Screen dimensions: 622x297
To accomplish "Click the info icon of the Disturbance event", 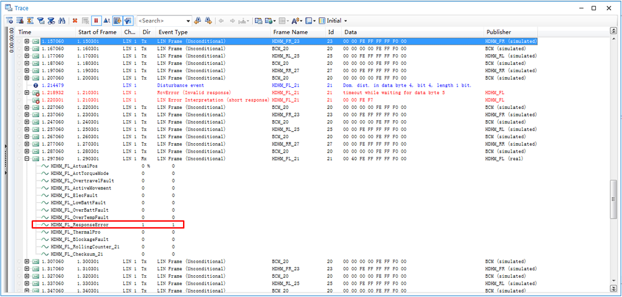I will click(x=35, y=85).
